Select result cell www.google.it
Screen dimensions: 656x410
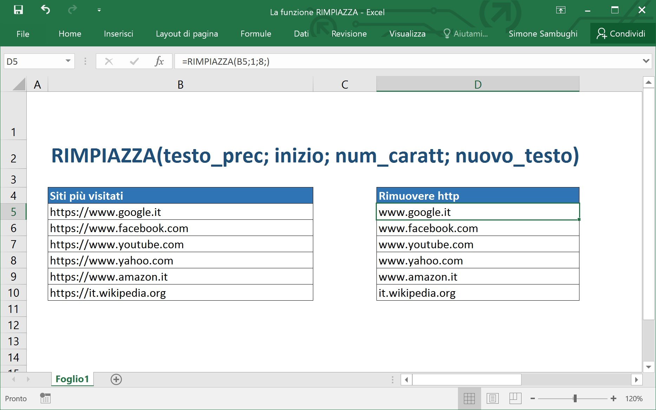478,212
